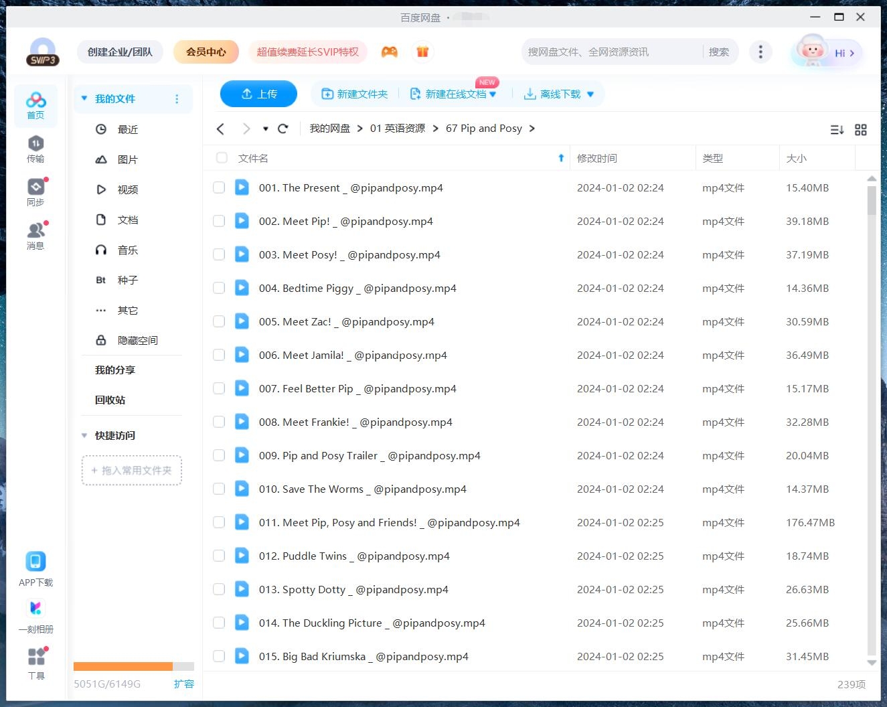Open 图片 pictures category
Screen dimensions: 887x707
[127, 159]
